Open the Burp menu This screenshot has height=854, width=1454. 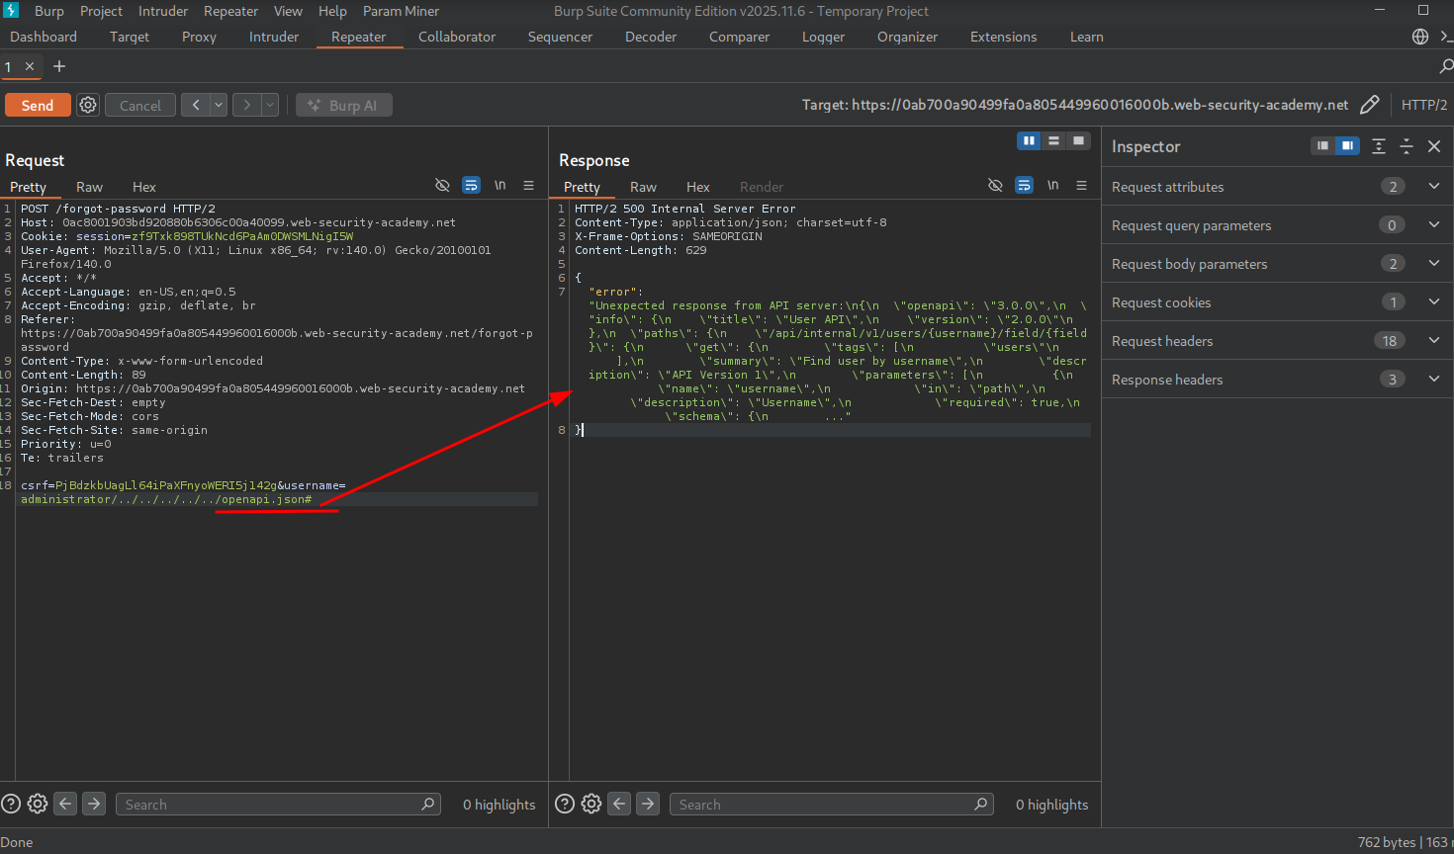point(48,11)
